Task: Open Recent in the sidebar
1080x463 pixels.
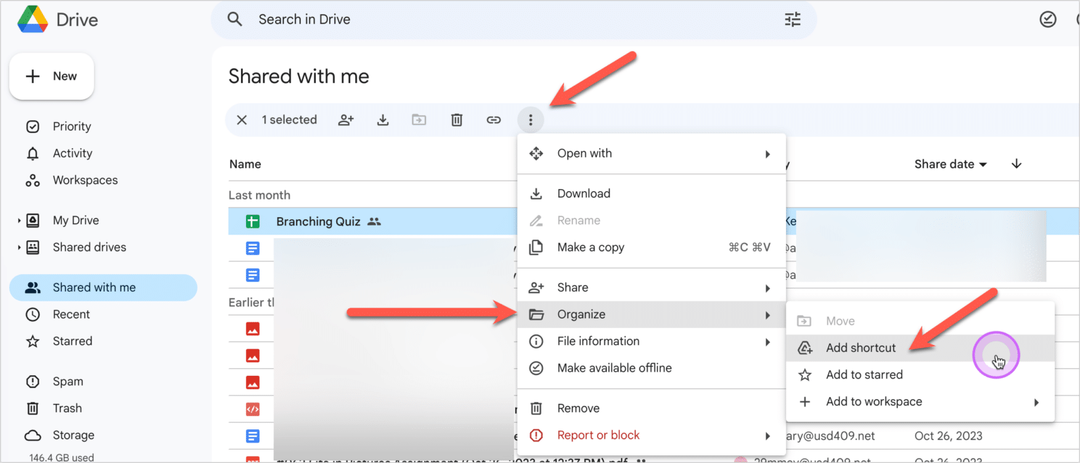Action: point(71,314)
